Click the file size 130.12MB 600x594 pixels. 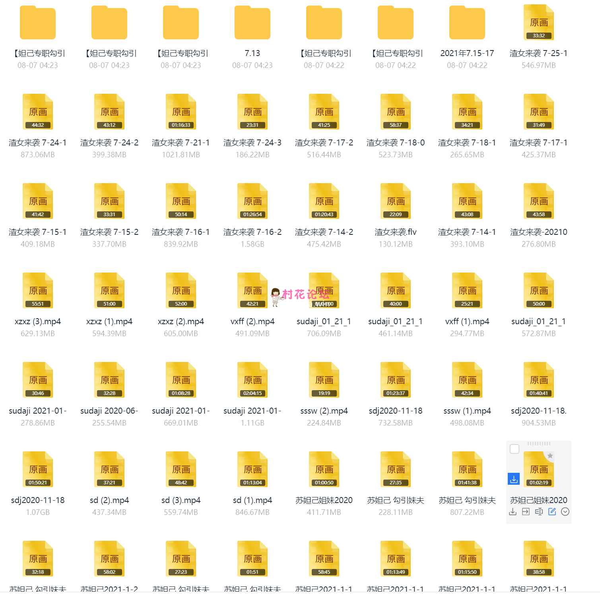396,244
